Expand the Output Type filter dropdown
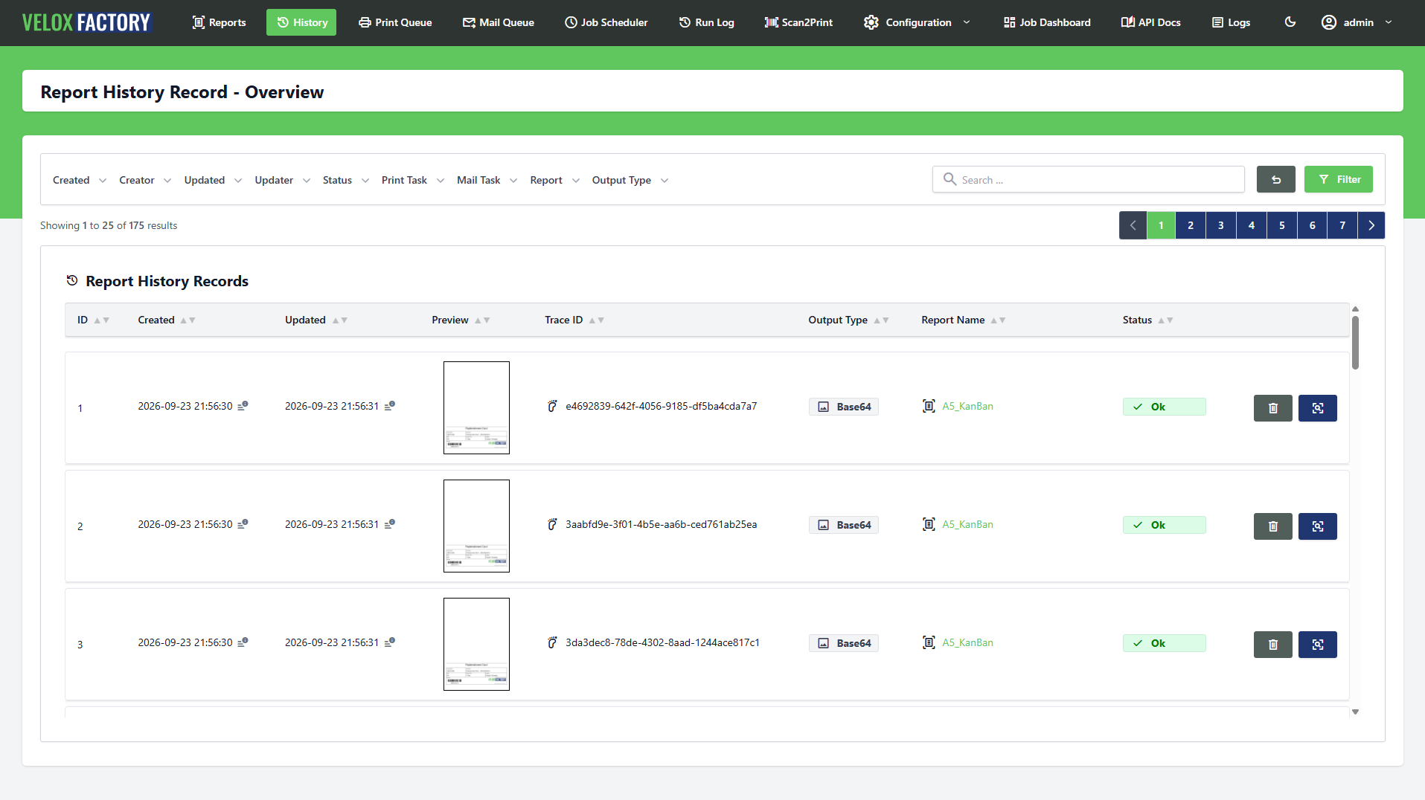This screenshot has height=800, width=1425. 630,180
